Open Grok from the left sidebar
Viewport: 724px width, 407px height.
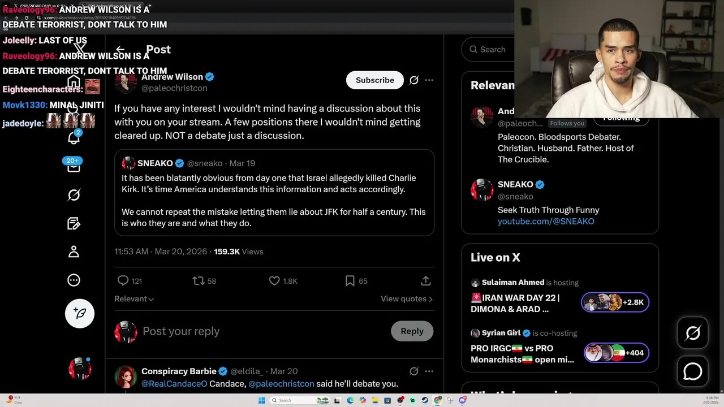(74, 195)
